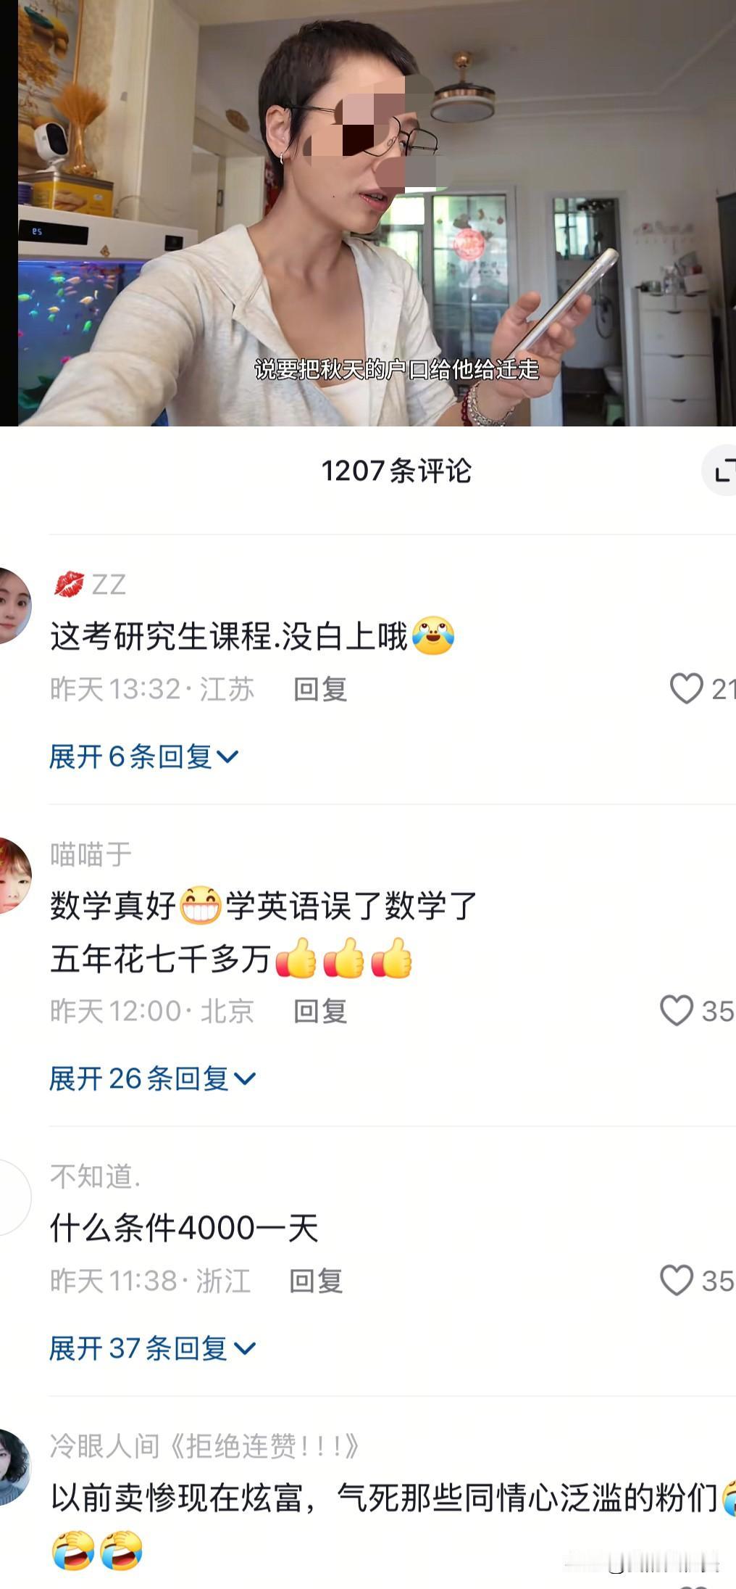Select the 1207条评论 header

[396, 471]
